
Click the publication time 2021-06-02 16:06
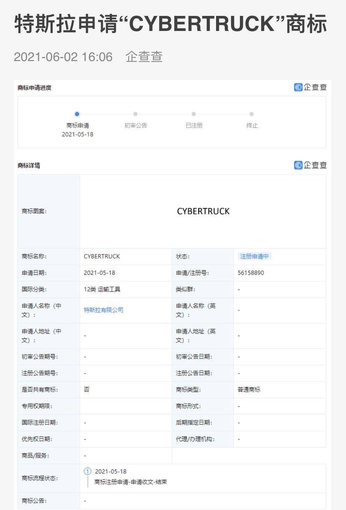pos(63,56)
